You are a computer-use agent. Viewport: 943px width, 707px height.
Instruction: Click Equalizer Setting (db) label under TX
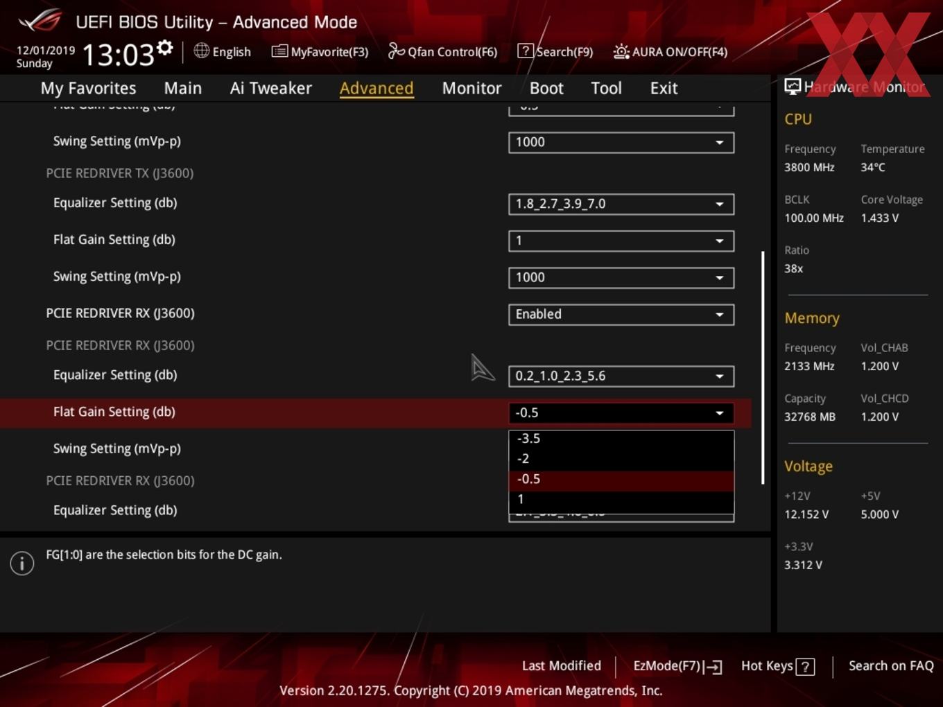tap(115, 202)
